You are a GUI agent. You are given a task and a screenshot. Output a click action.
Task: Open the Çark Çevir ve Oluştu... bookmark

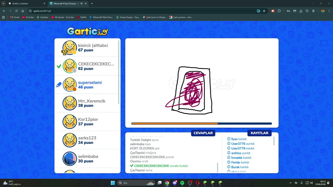[155, 17]
